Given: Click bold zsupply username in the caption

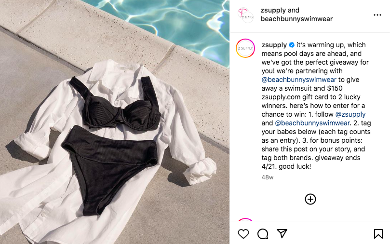Looking at the screenshot, I should point(274,45).
